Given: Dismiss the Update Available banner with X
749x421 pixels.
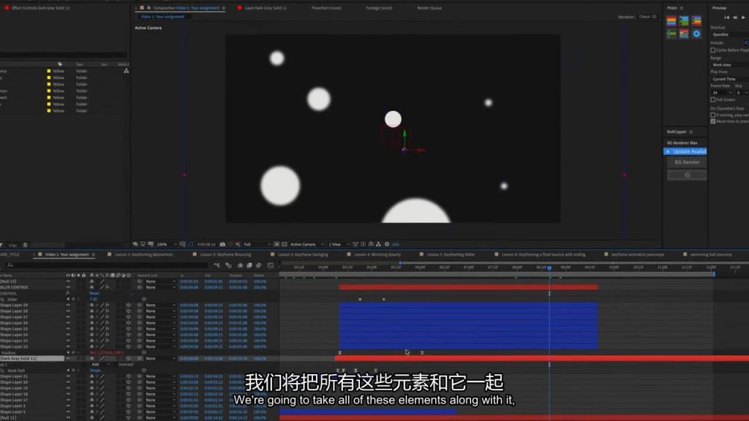Looking at the screenshot, I should pyautogui.click(x=668, y=152).
